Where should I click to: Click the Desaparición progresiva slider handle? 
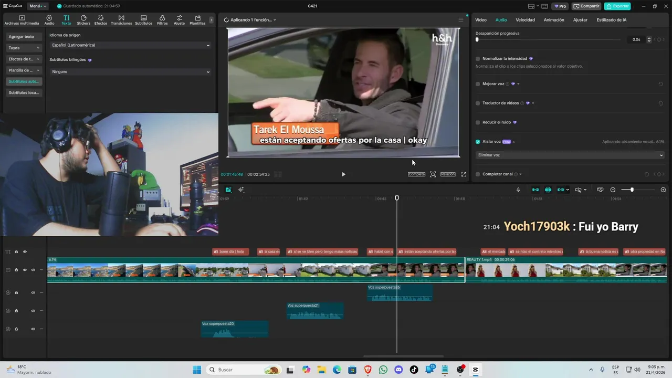click(x=477, y=39)
